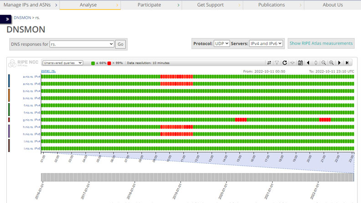Open the Servers IPv4 and IPv6 dropdown

[266, 44]
